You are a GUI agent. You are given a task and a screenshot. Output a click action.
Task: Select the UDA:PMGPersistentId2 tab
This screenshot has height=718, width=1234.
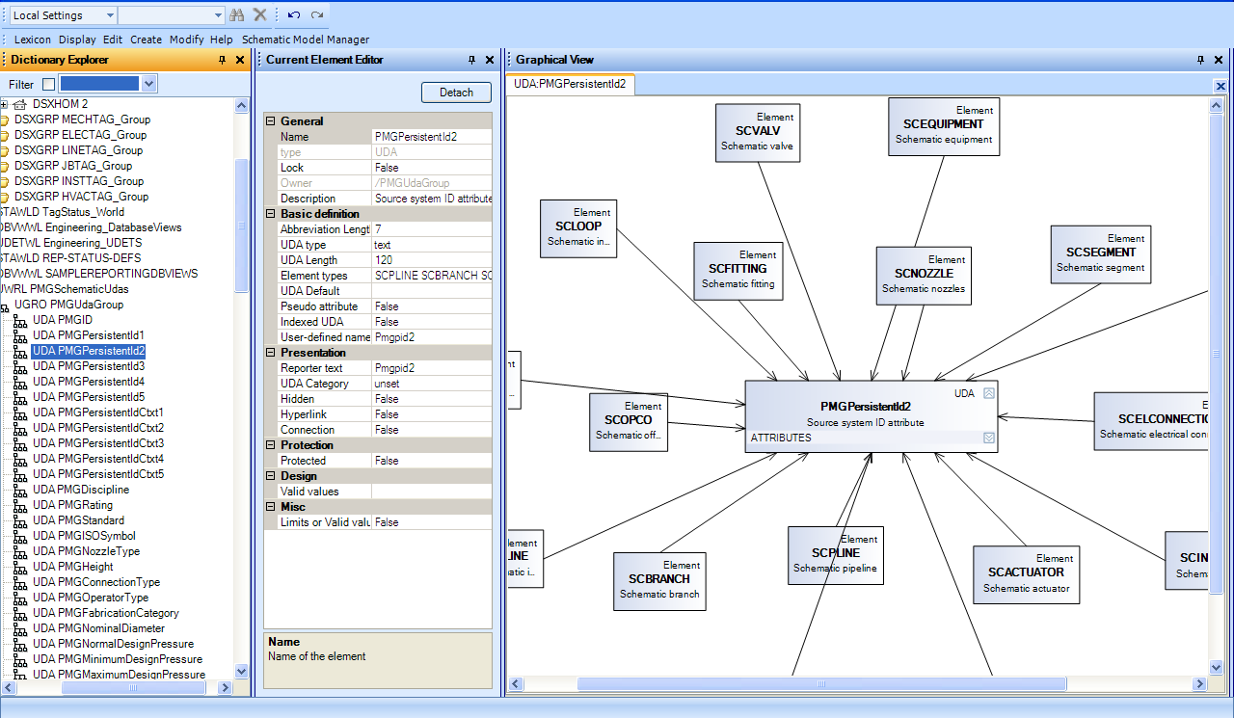click(x=570, y=84)
